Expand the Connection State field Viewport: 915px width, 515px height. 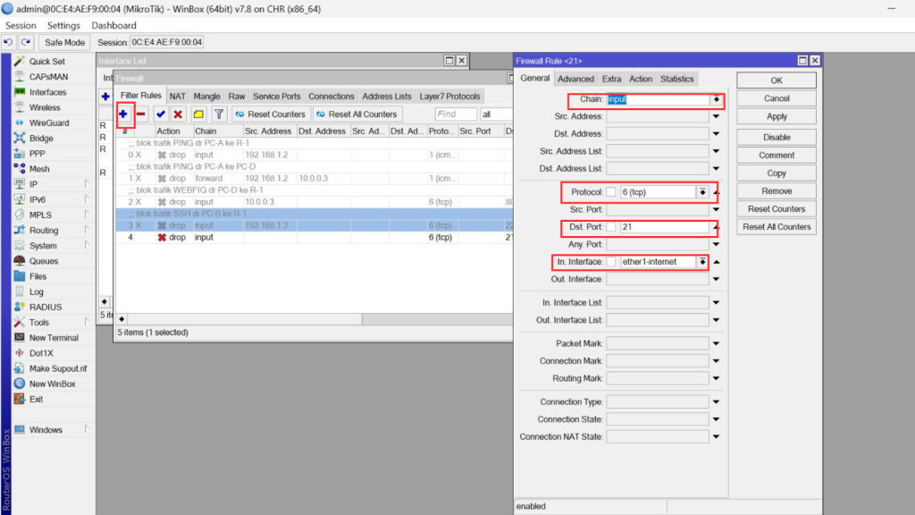pyautogui.click(x=716, y=419)
